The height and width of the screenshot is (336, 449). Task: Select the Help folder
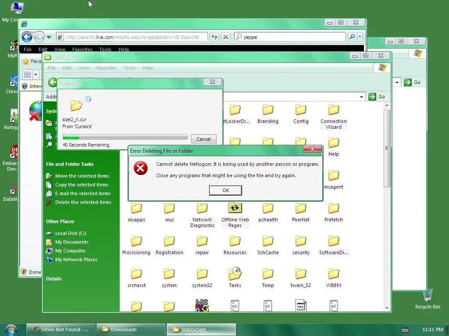[x=334, y=147]
